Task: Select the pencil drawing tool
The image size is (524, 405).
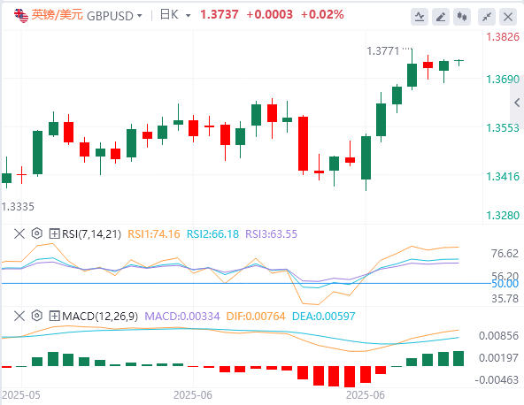Action: point(441,17)
